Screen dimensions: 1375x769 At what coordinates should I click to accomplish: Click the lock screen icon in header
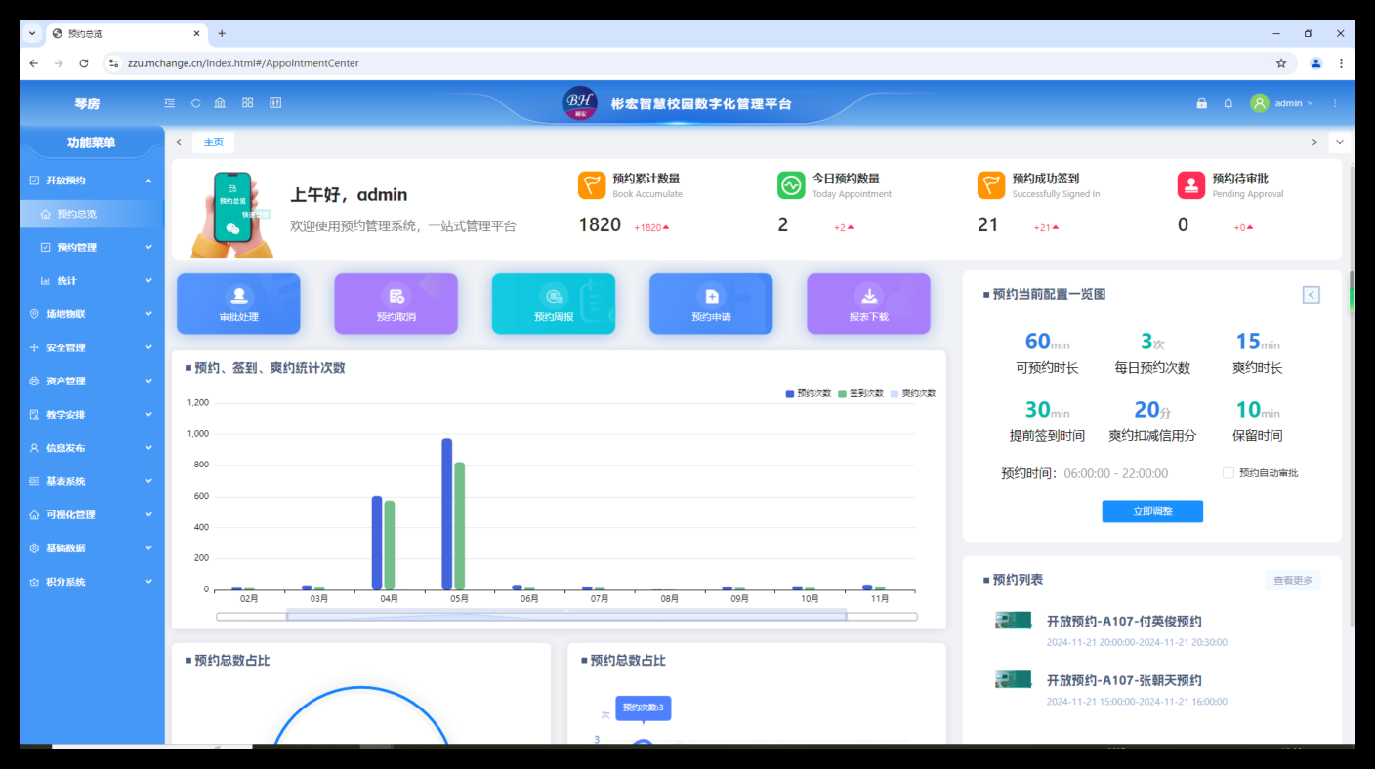click(1202, 103)
